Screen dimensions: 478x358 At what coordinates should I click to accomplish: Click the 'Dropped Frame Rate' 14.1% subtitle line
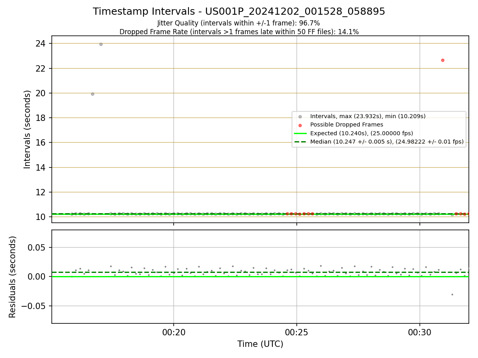pos(239,32)
